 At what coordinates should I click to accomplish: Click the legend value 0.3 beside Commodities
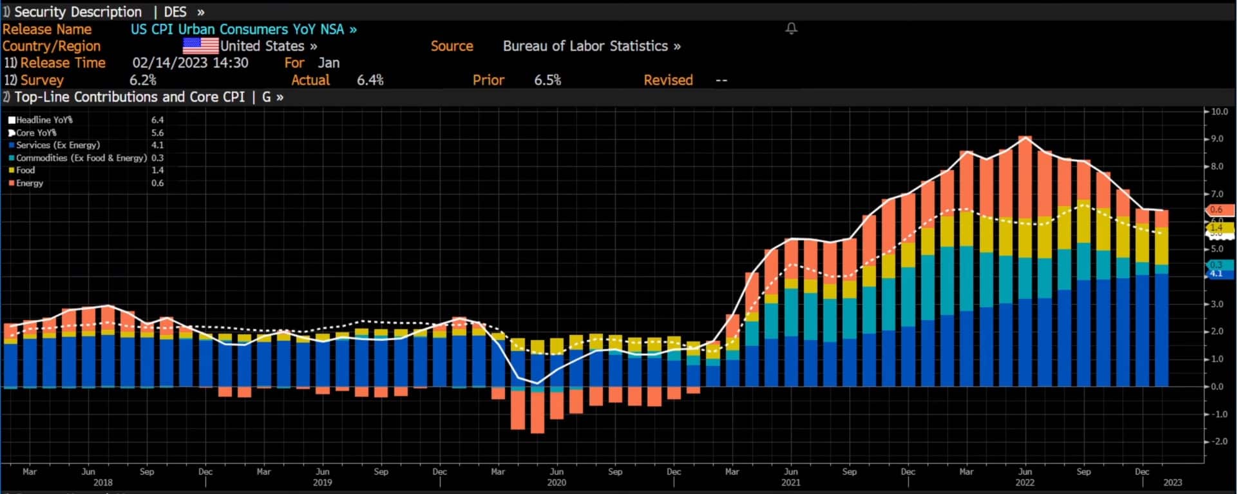pos(158,158)
